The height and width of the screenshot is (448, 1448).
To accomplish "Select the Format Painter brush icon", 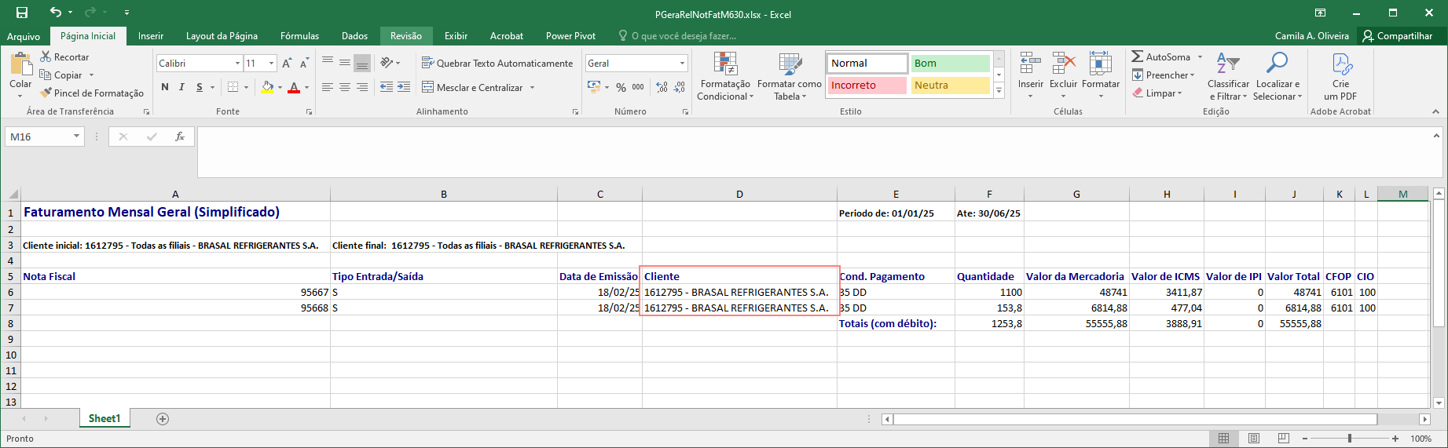I will pyautogui.click(x=46, y=93).
